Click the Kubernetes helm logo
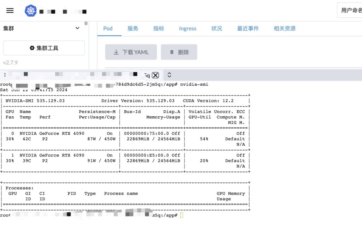Image resolution: width=362 pixels, height=226 pixels. 31,11
